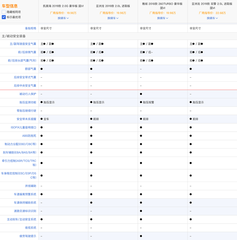Open the 胎压监测功能 label link

coord(28,102)
